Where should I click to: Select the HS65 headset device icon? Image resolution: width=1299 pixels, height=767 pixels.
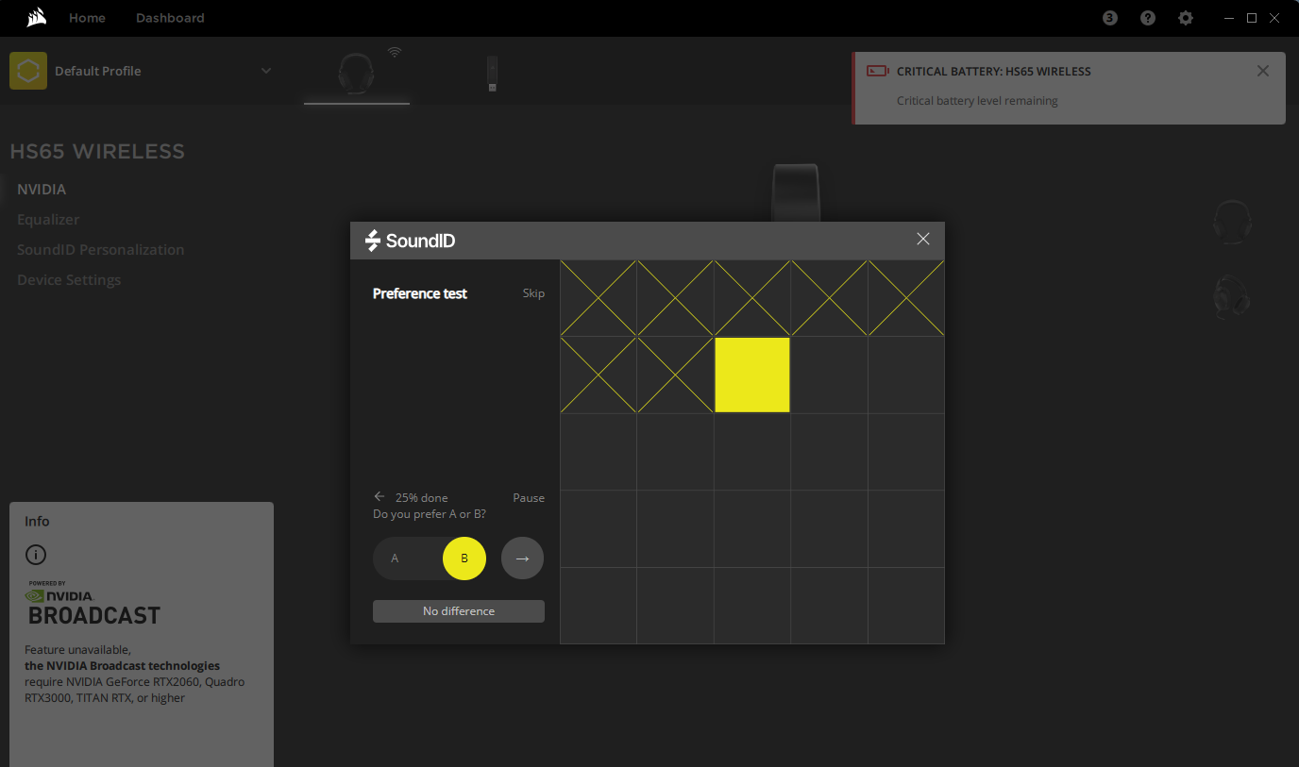point(356,73)
